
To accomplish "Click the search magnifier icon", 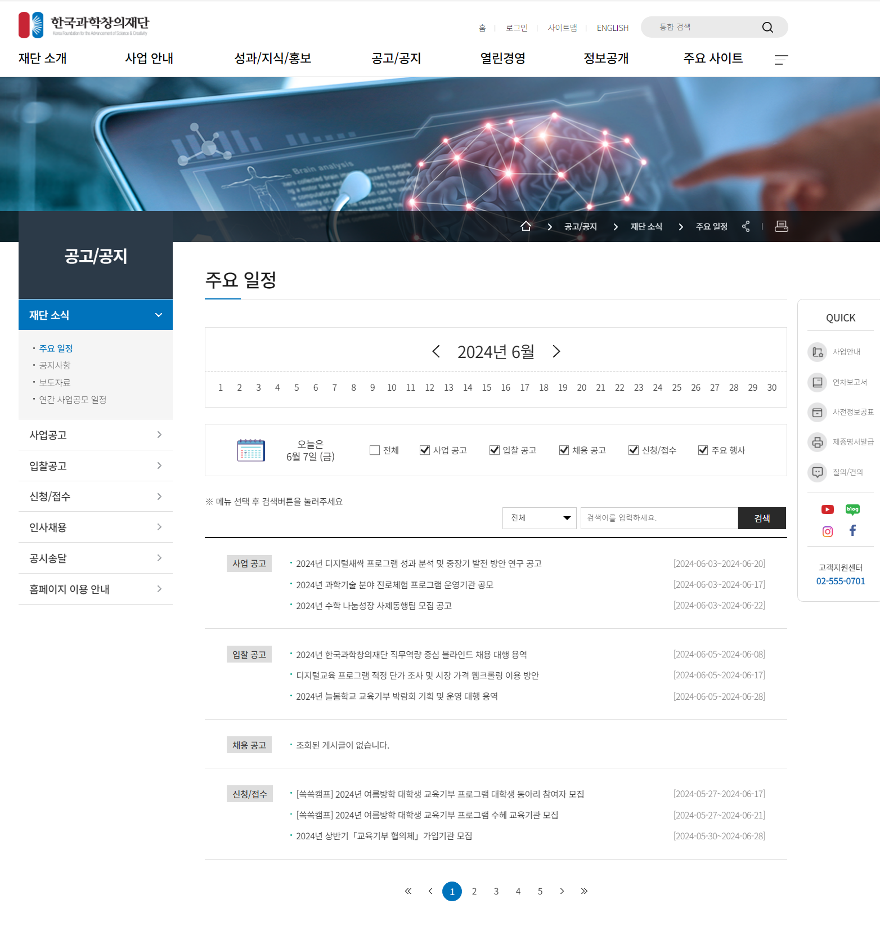I will coord(767,28).
